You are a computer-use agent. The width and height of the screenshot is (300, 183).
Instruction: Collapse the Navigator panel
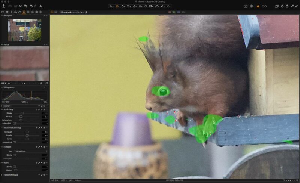coord(2,16)
